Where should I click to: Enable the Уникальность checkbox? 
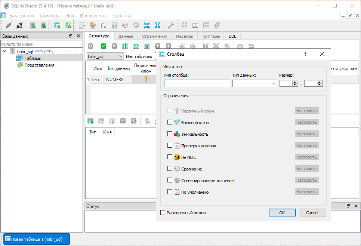[170, 133]
